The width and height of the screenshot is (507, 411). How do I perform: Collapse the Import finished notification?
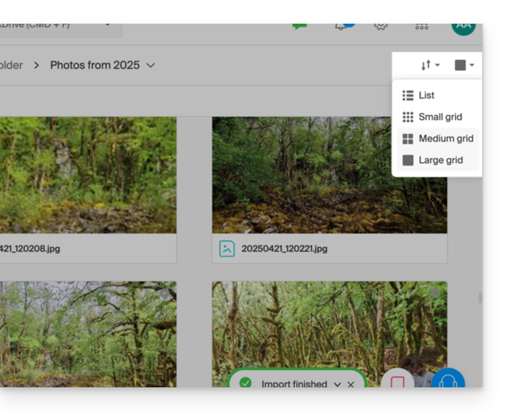(337, 384)
